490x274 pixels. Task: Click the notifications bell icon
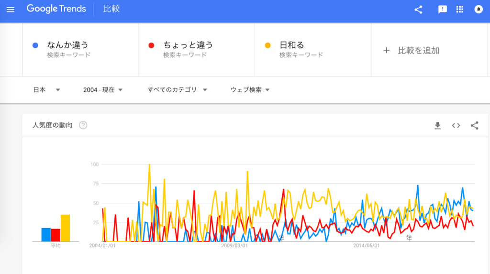click(478, 10)
